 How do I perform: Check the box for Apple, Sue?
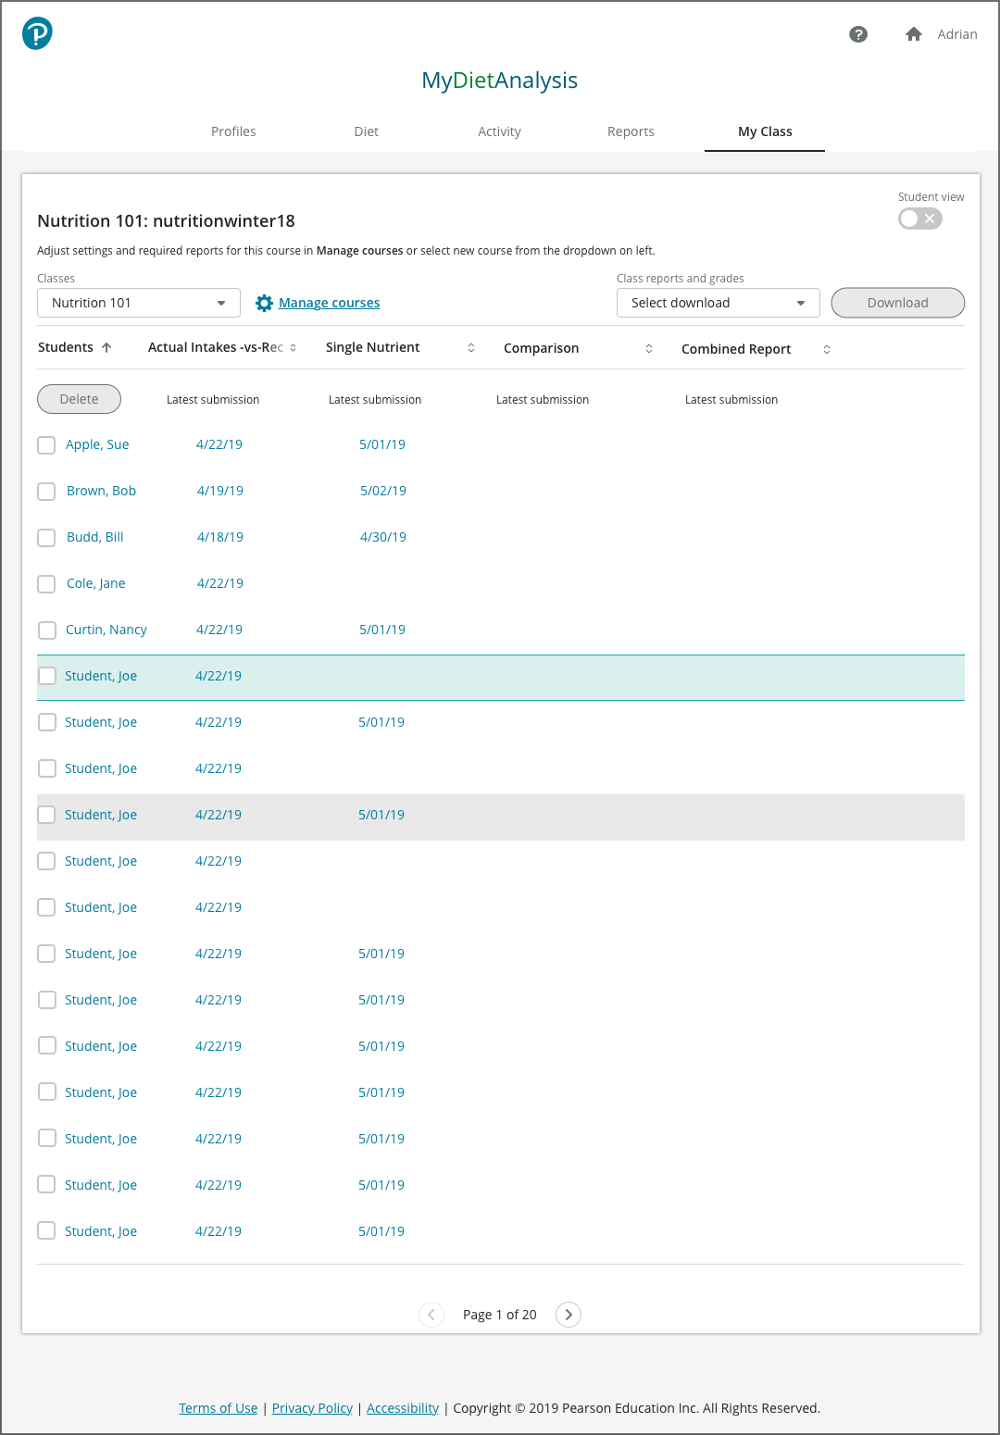pyautogui.click(x=46, y=445)
